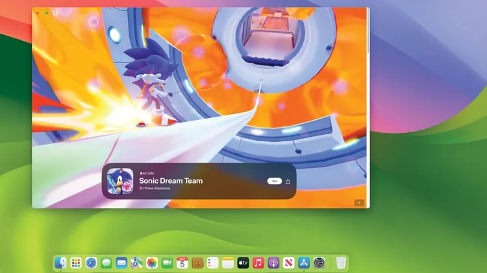The width and height of the screenshot is (487, 273).
Task: Open System Settings from the Dock
Action: (319, 263)
